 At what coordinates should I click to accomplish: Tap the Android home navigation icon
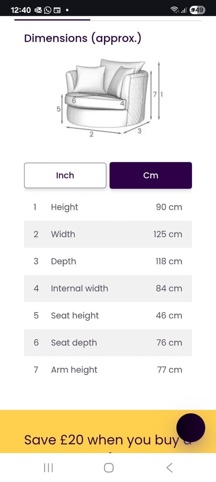(x=108, y=467)
